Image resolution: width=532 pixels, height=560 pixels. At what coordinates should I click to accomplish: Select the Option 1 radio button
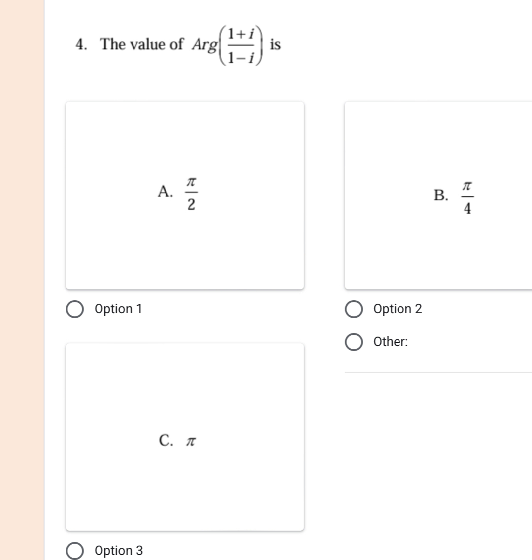point(75,310)
